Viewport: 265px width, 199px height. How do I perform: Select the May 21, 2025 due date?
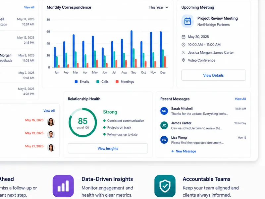pos(34,146)
